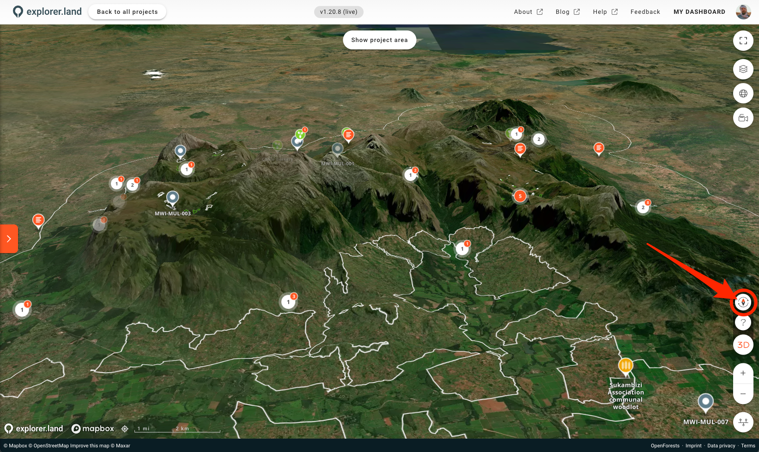Select the MWI-MUL-003 site marker
The width and height of the screenshot is (759, 452).
point(172,198)
